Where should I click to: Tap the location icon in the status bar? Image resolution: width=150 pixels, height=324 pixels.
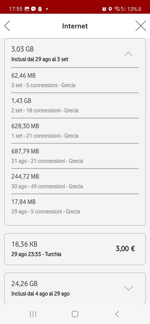point(110,9)
